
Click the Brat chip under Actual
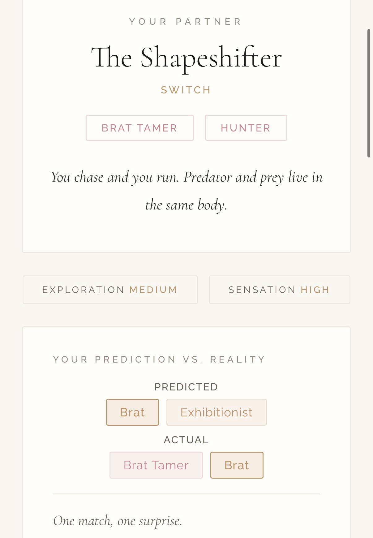237,465
